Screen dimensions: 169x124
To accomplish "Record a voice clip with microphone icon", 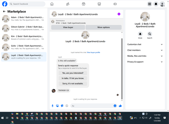I will [x=52, y=106].
